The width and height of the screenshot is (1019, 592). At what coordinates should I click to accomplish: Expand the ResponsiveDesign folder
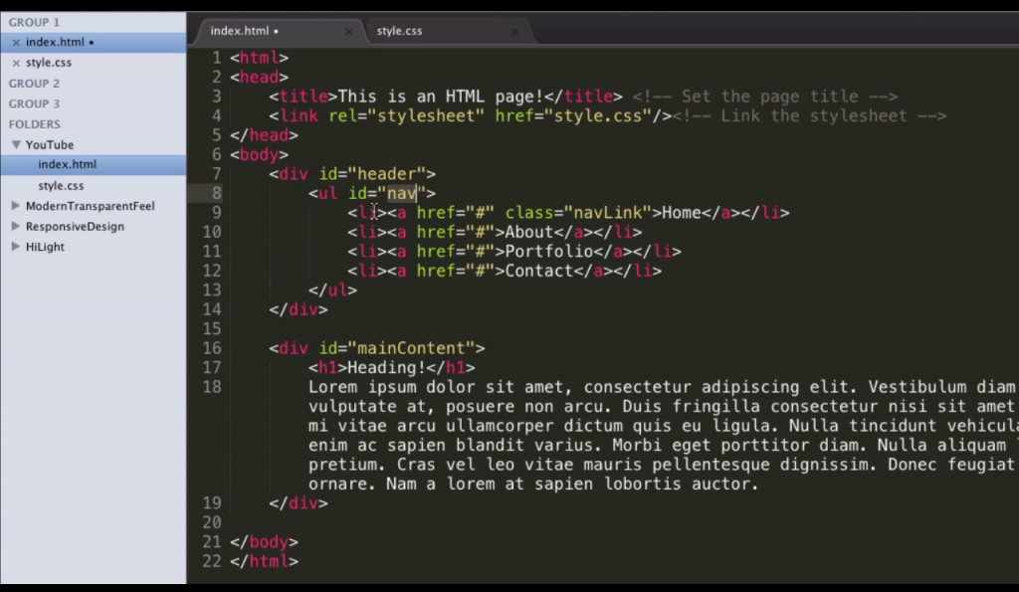tap(15, 226)
